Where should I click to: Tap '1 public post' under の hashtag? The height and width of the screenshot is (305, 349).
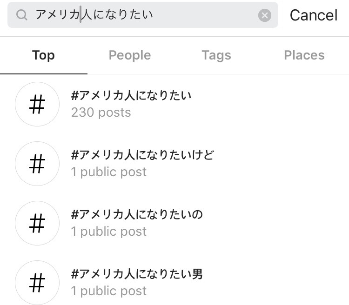(109, 232)
